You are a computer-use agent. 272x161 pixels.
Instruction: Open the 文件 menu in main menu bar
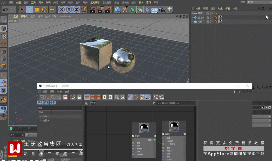(4, 3)
